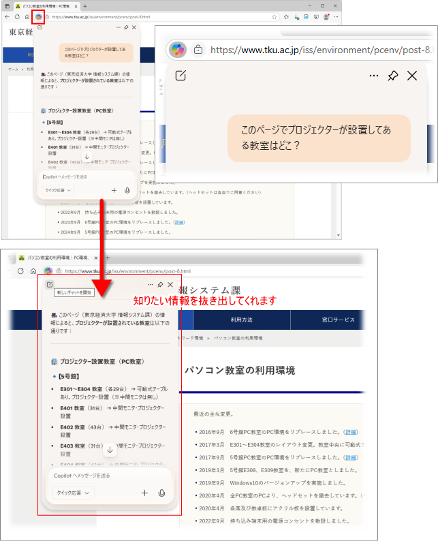Go back in the top browser window
The height and width of the screenshot is (541, 438).
pyautogui.click(x=7, y=16)
